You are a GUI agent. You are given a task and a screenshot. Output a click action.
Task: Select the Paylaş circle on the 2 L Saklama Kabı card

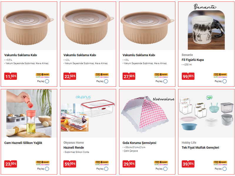[106, 81]
